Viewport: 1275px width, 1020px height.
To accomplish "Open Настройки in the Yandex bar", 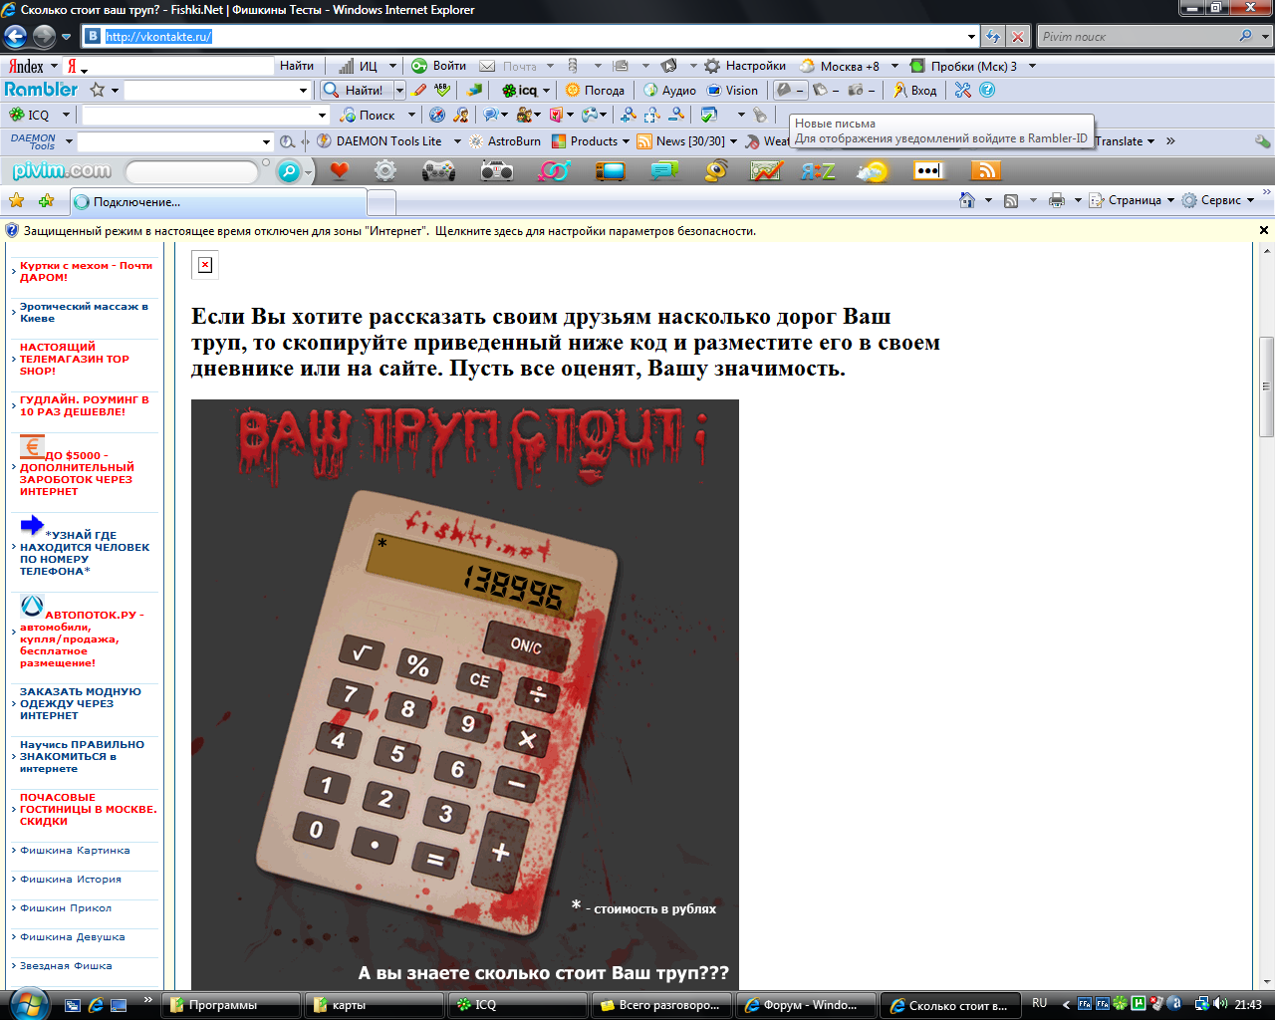I will pyautogui.click(x=745, y=66).
